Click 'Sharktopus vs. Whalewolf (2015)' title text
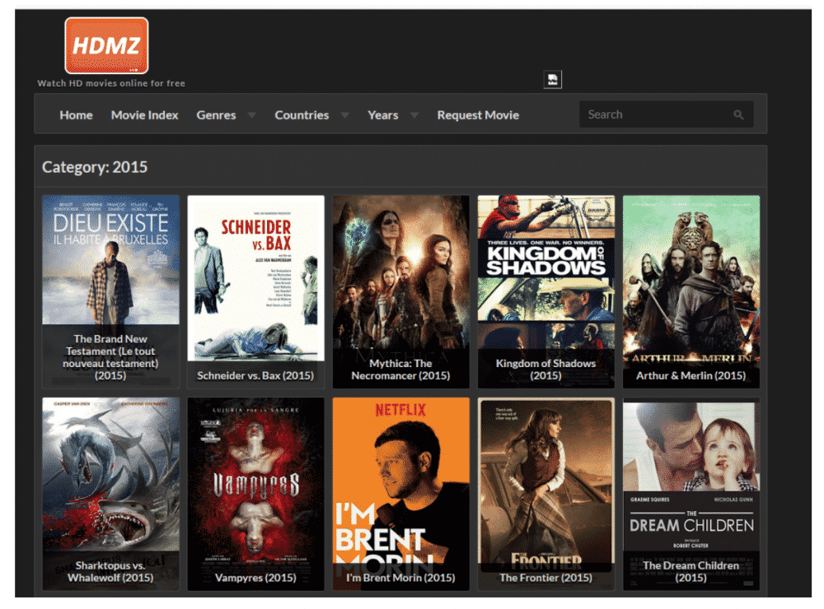824x609 pixels. click(x=110, y=571)
